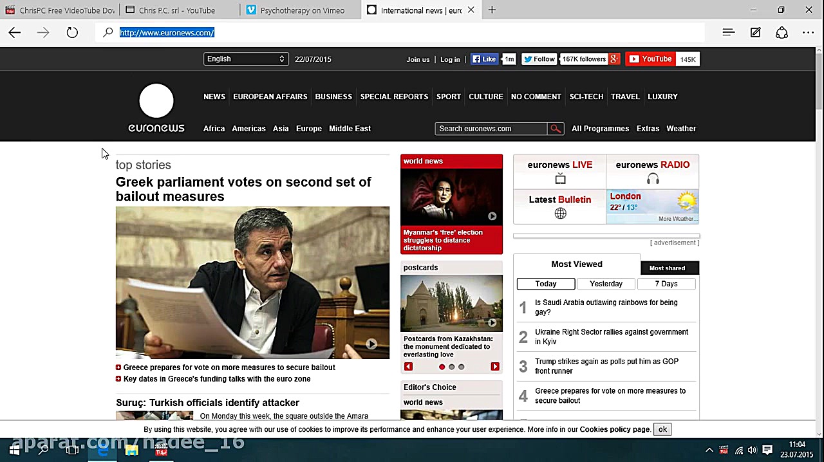The width and height of the screenshot is (824, 462).
Task: Go to previous postcard with left arrow
Action: pyautogui.click(x=408, y=367)
